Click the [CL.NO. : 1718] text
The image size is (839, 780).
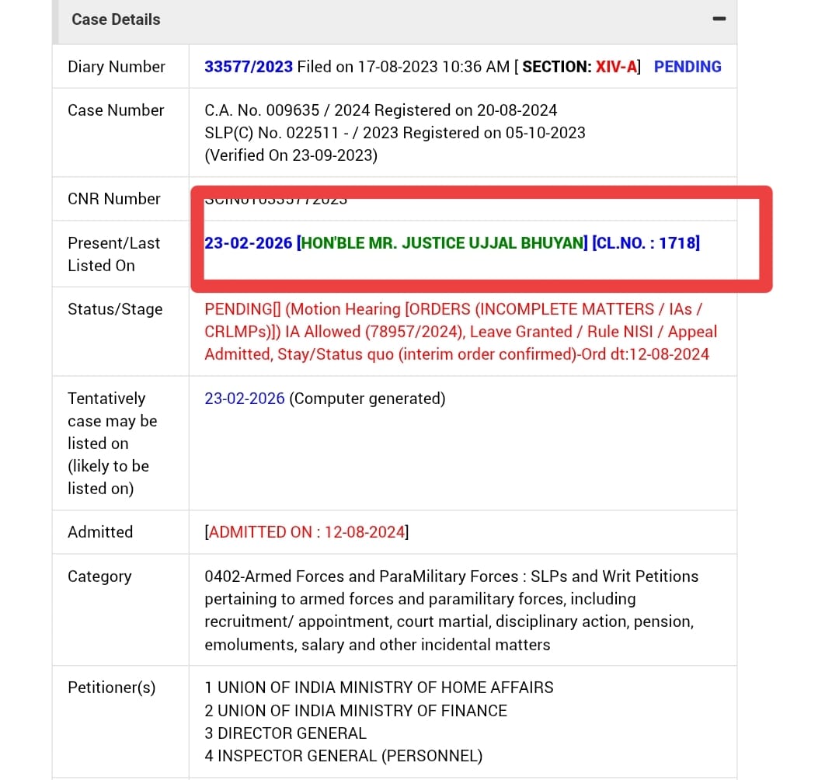(x=646, y=243)
